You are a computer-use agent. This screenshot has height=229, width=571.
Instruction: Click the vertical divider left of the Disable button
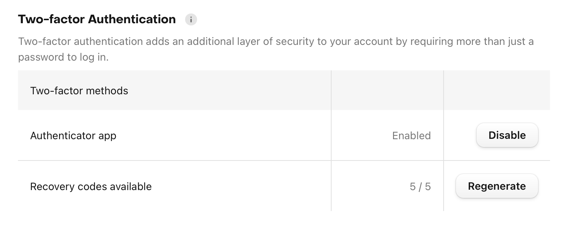444,135
